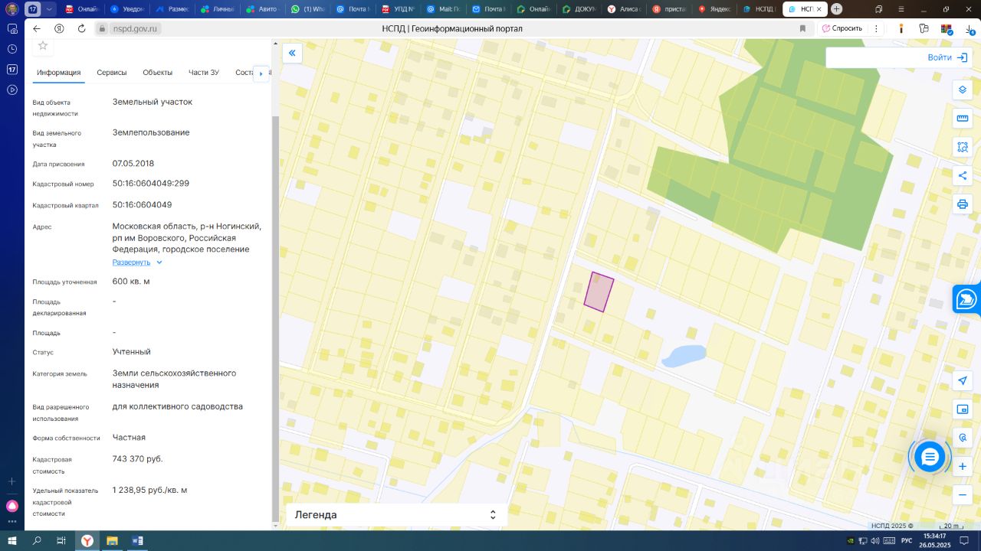Image resolution: width=981 pixels, height=551 pixels.
Task: Activate the area selection tool
Action: point(963,147)
